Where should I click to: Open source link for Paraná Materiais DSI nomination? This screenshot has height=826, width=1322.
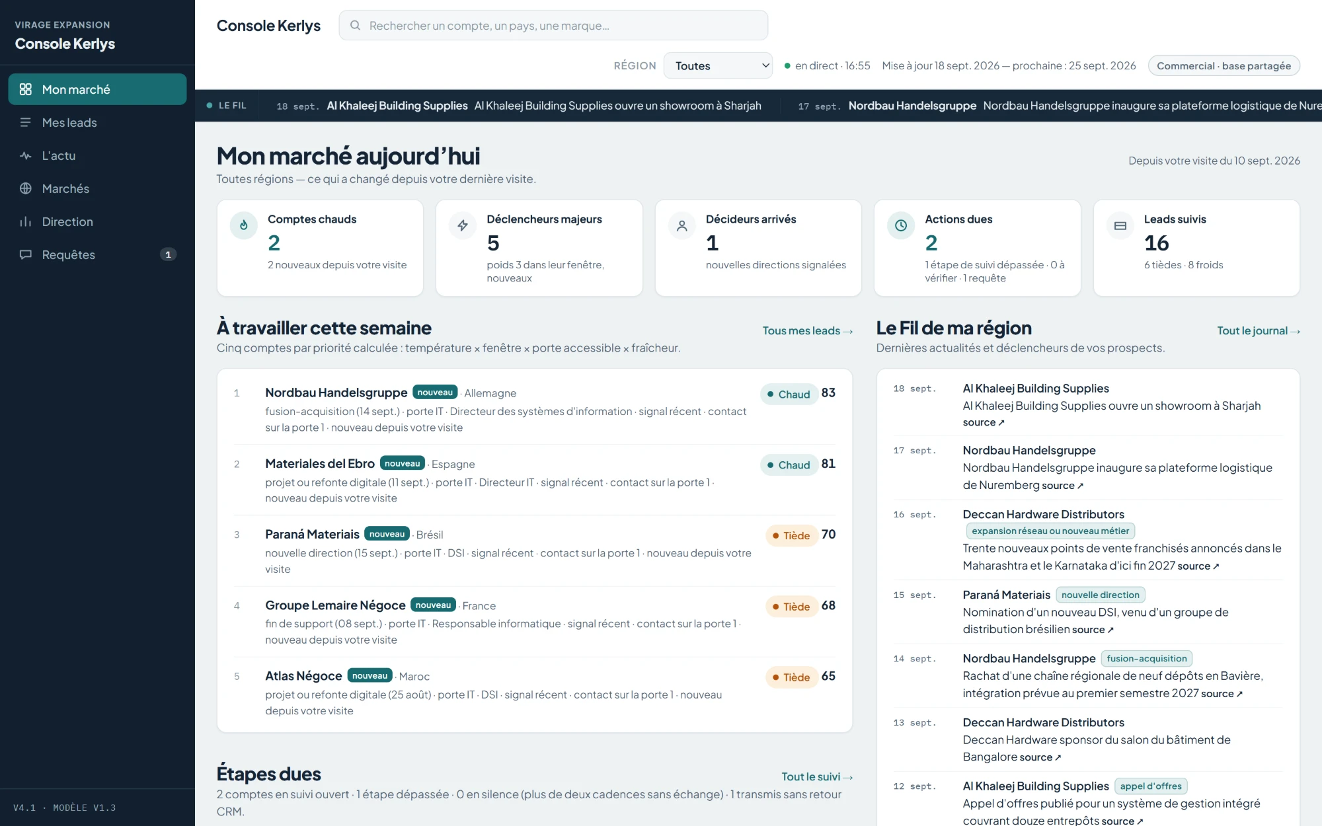(1093, 630)
